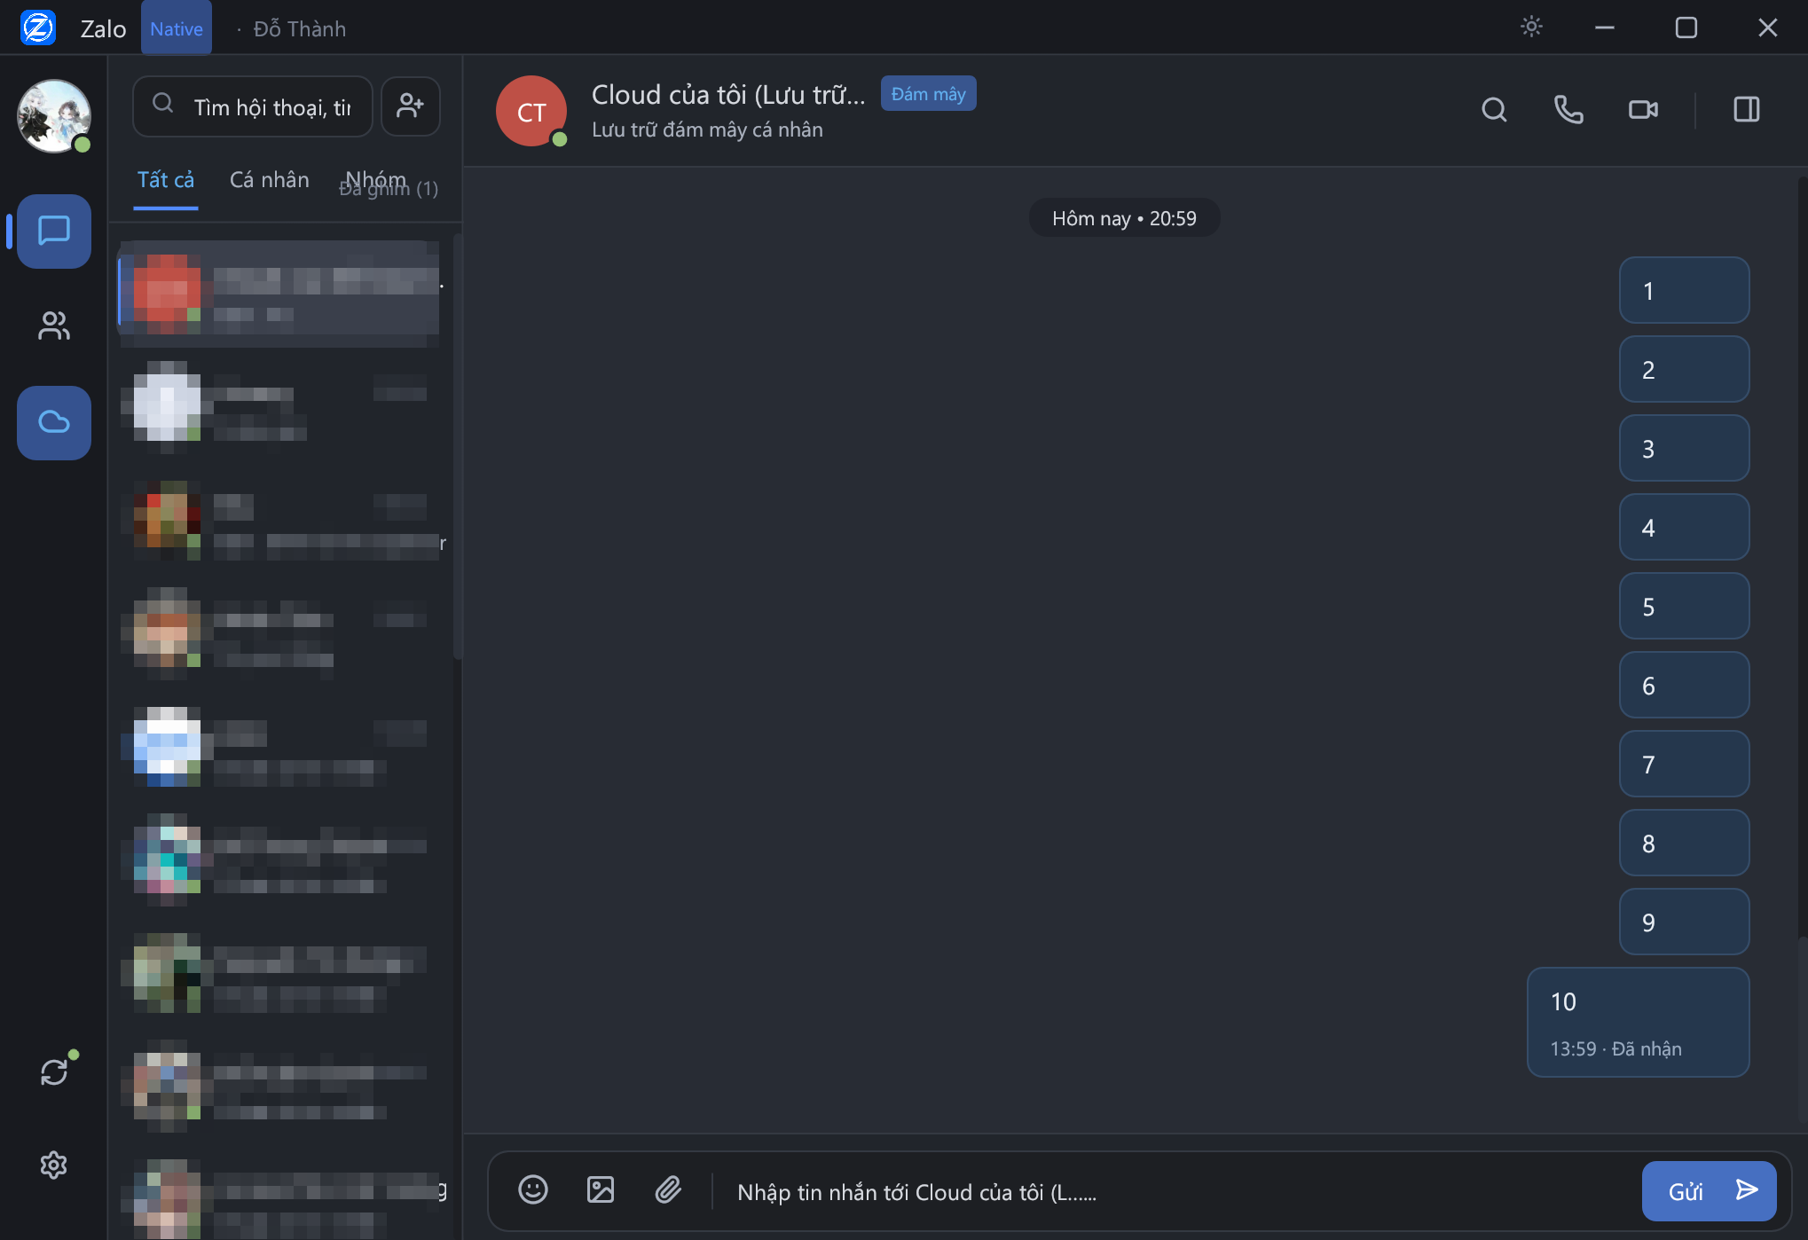This screenshot has height=1240, width=1808.
Task: Toggle the conversation info side panel
Action: (1746, 110)
